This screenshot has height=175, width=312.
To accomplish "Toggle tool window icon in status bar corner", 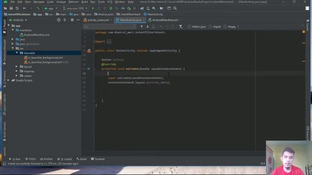I will tap(4, 164).
